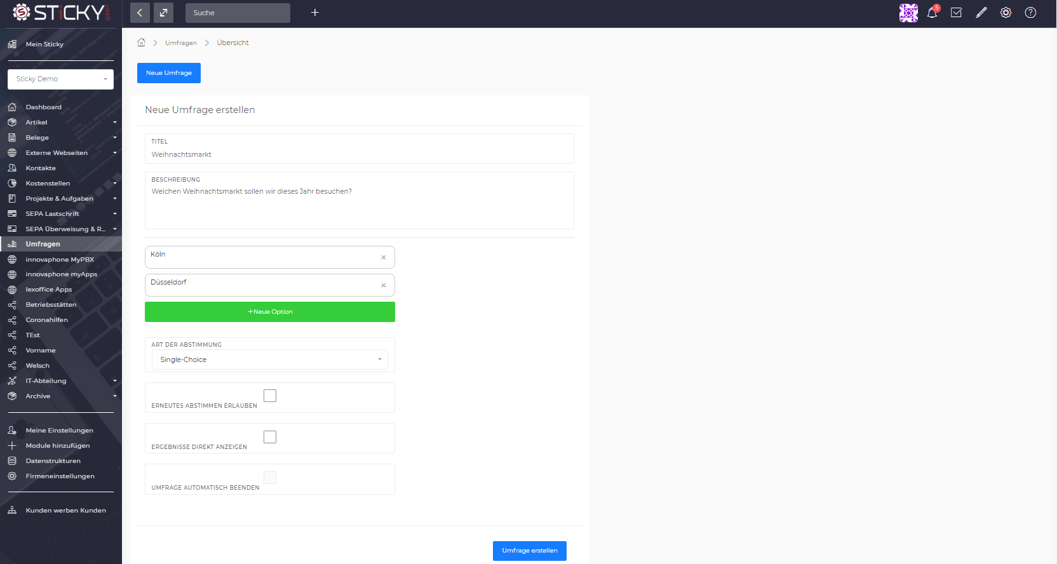The image size is (1057, 564).
Task: Open the Sticky Demo account dropdown
Action: (x=60, y=79)
